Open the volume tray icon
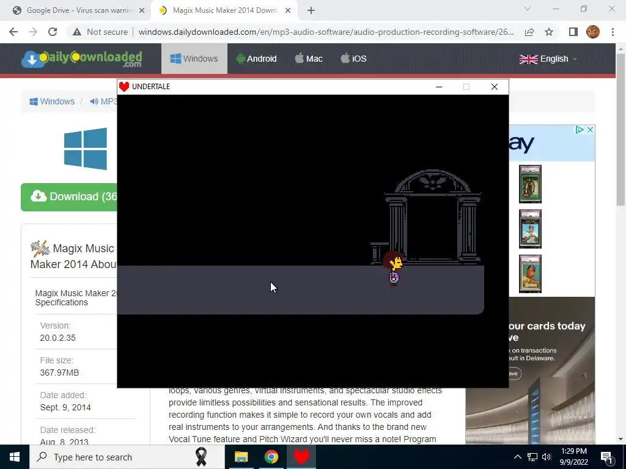 tap(547, 457)
